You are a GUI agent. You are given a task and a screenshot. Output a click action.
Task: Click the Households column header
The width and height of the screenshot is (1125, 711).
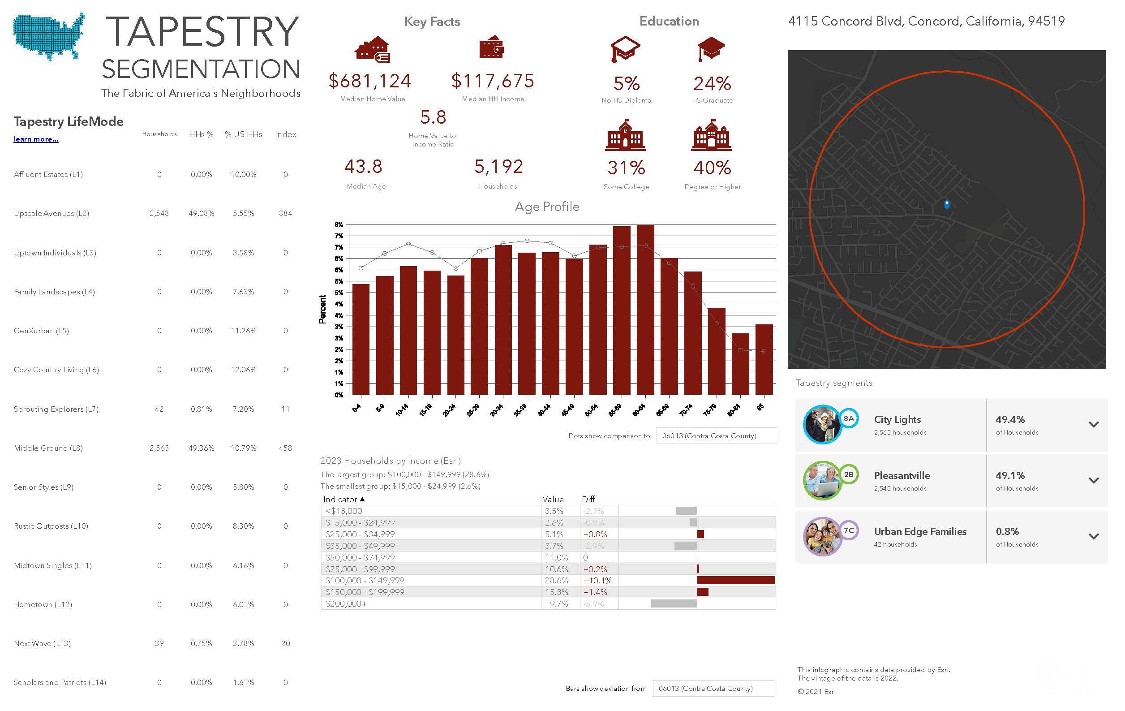point(159,134)
